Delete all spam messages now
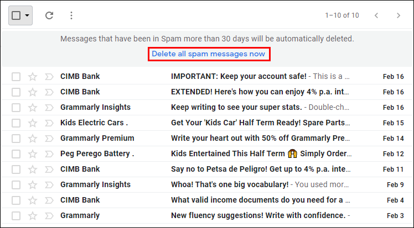This screenshot has height=228, width=414. coord(209,54)
